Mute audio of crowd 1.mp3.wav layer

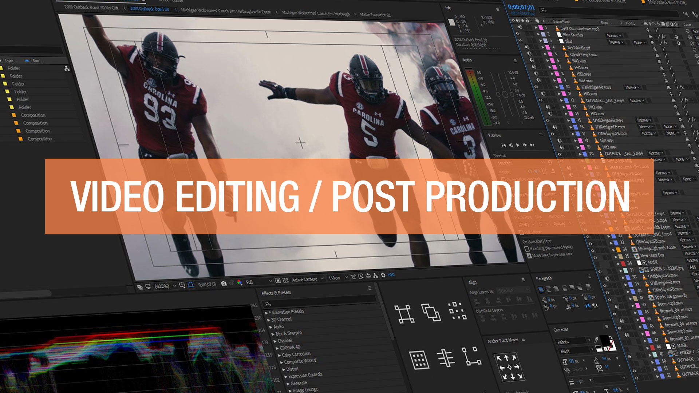tap(530, 53)
